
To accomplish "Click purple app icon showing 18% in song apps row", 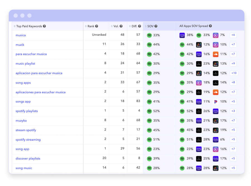I will tap(199, 83).
